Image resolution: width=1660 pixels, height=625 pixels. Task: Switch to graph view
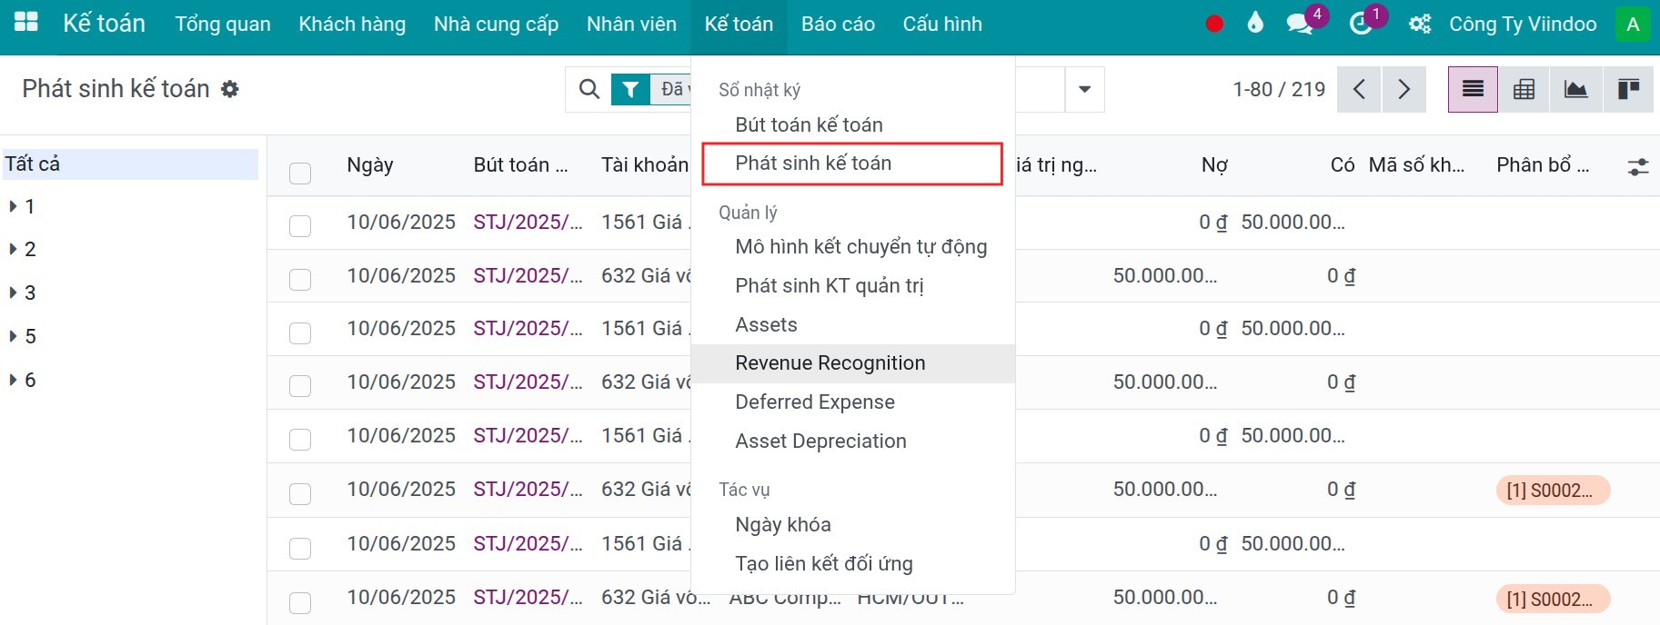pyautogui.click(x=1575, y=89)
